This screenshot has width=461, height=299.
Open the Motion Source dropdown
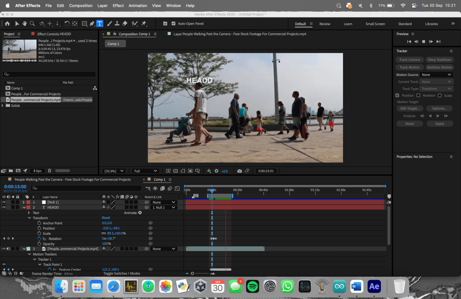pyautogui.click(x=436, y=75)
